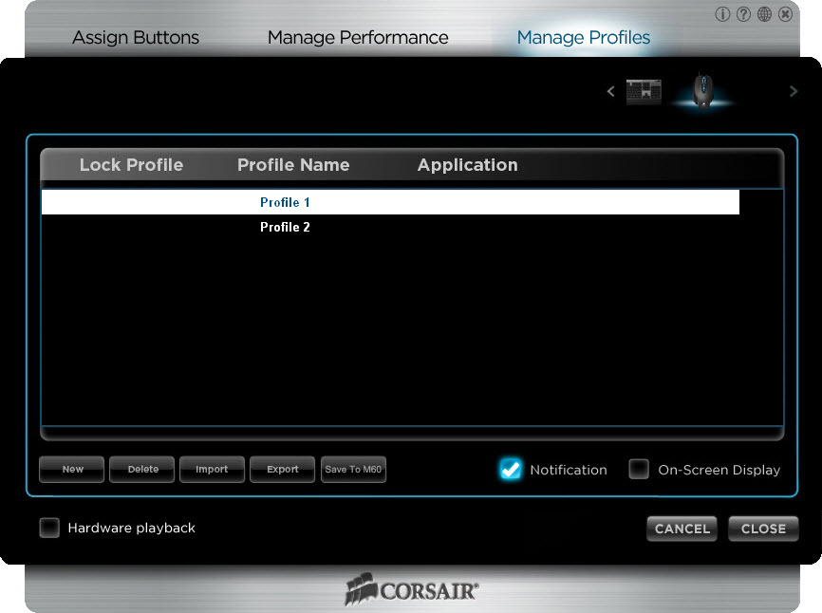Disable the Notification checkbox

coord(511,469)
